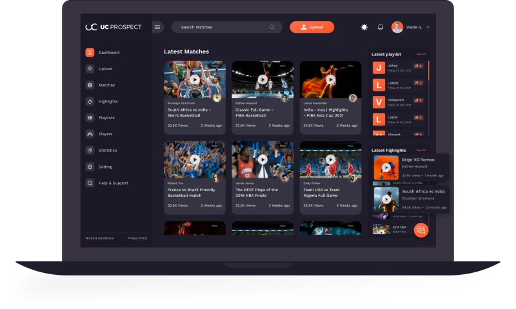Click "Brige VS Romeo" highlight title
The image size is (516, 309).
pyautogui.click(x=418, y=160)
